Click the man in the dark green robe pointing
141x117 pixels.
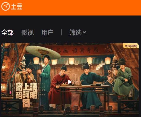91,85
